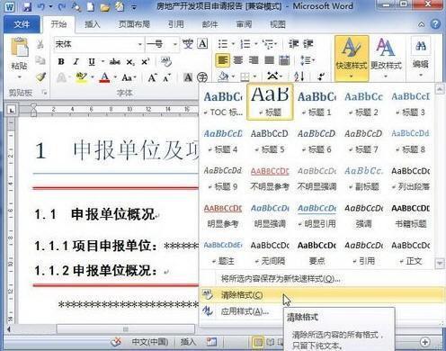This screenshot has width=446, height=351.
Task: Open the Change Styles dropdown
Action: coord(386,58)
